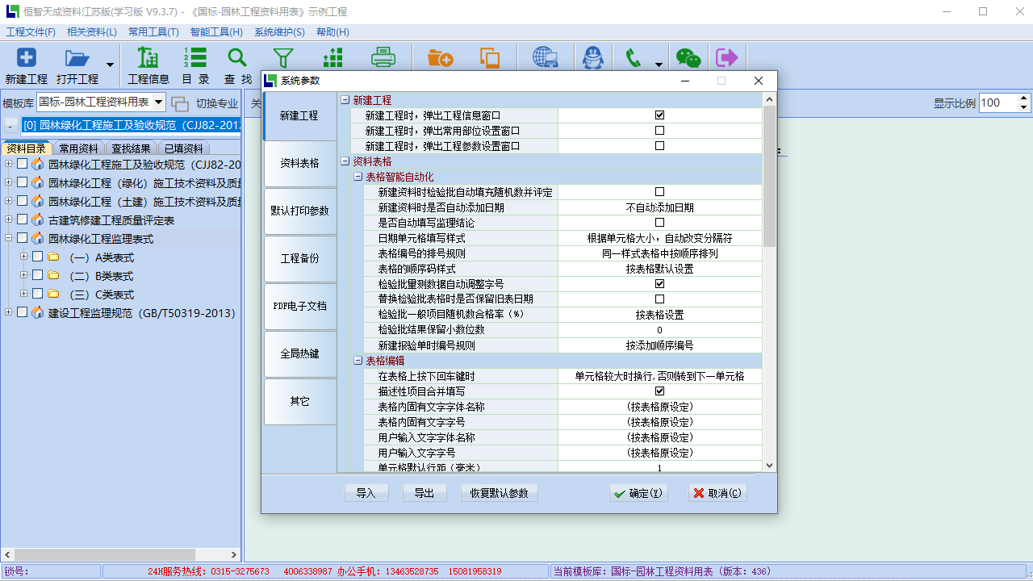Confirm settings with 确定 button
The width and height of the screenshot is (1033, 581).
(638, 492)
